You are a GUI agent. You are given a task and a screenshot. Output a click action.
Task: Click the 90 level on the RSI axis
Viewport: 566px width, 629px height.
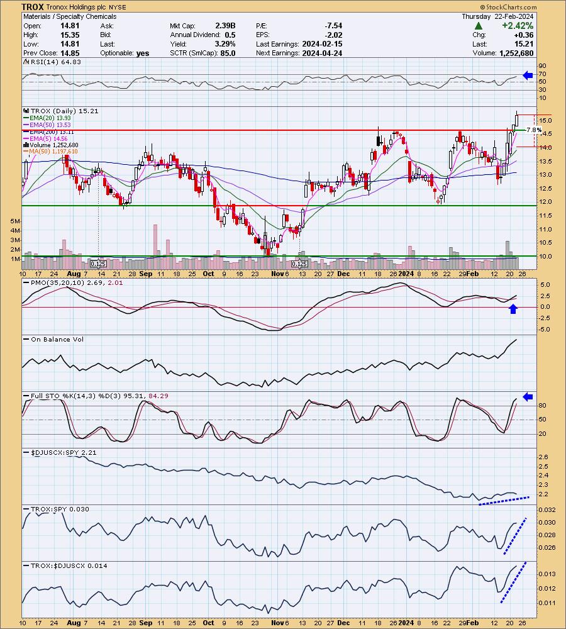click(543, 66)
